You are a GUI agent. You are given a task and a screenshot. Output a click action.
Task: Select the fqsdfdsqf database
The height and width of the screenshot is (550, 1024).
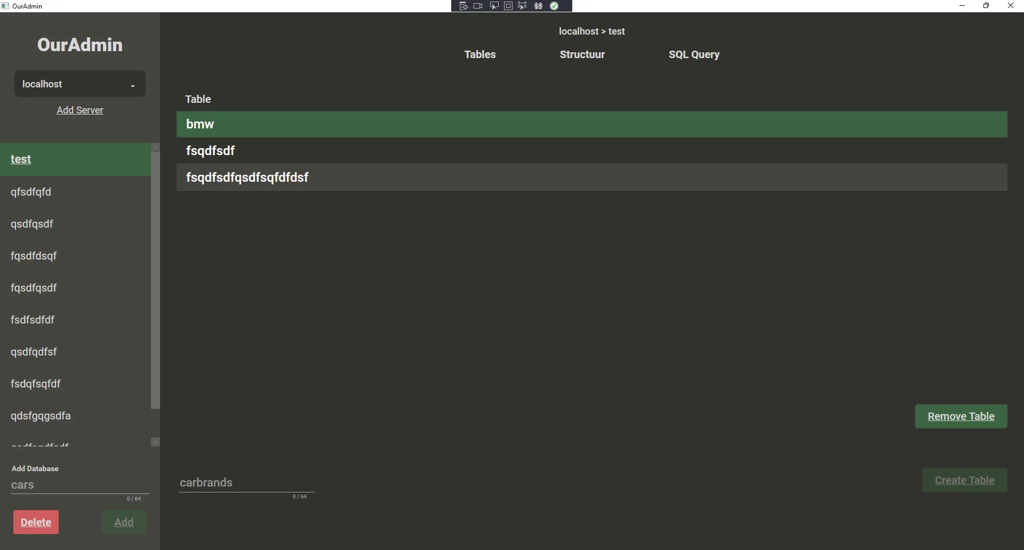[x=75, y=256]
